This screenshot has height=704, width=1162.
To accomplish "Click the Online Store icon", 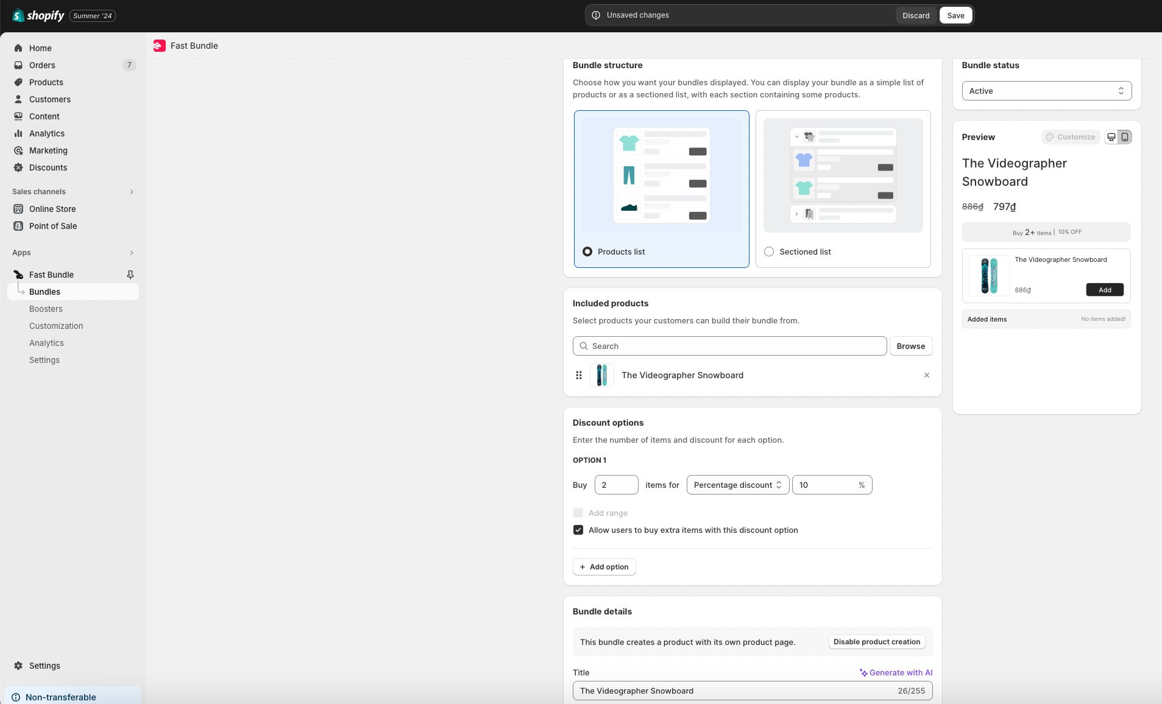I will tap(18, 209).
